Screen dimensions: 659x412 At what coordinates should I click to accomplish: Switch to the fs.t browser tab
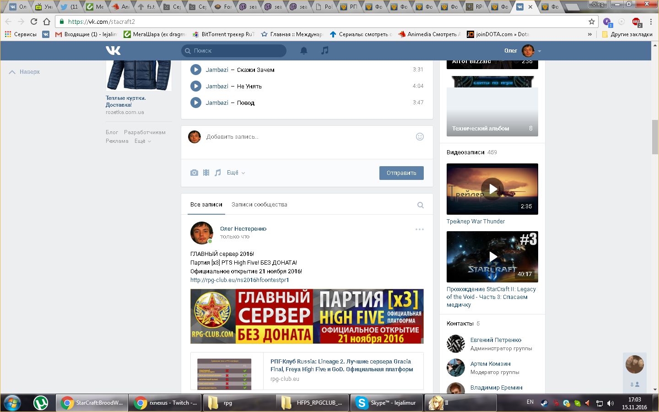click(x=146, y=6)
